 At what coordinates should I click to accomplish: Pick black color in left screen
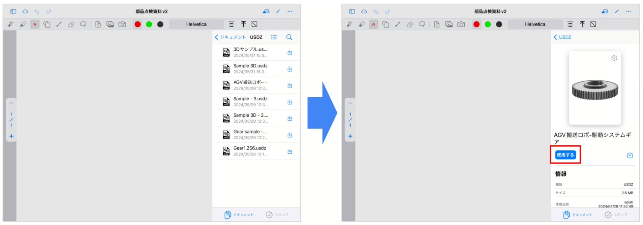click(x=160, y=24)
